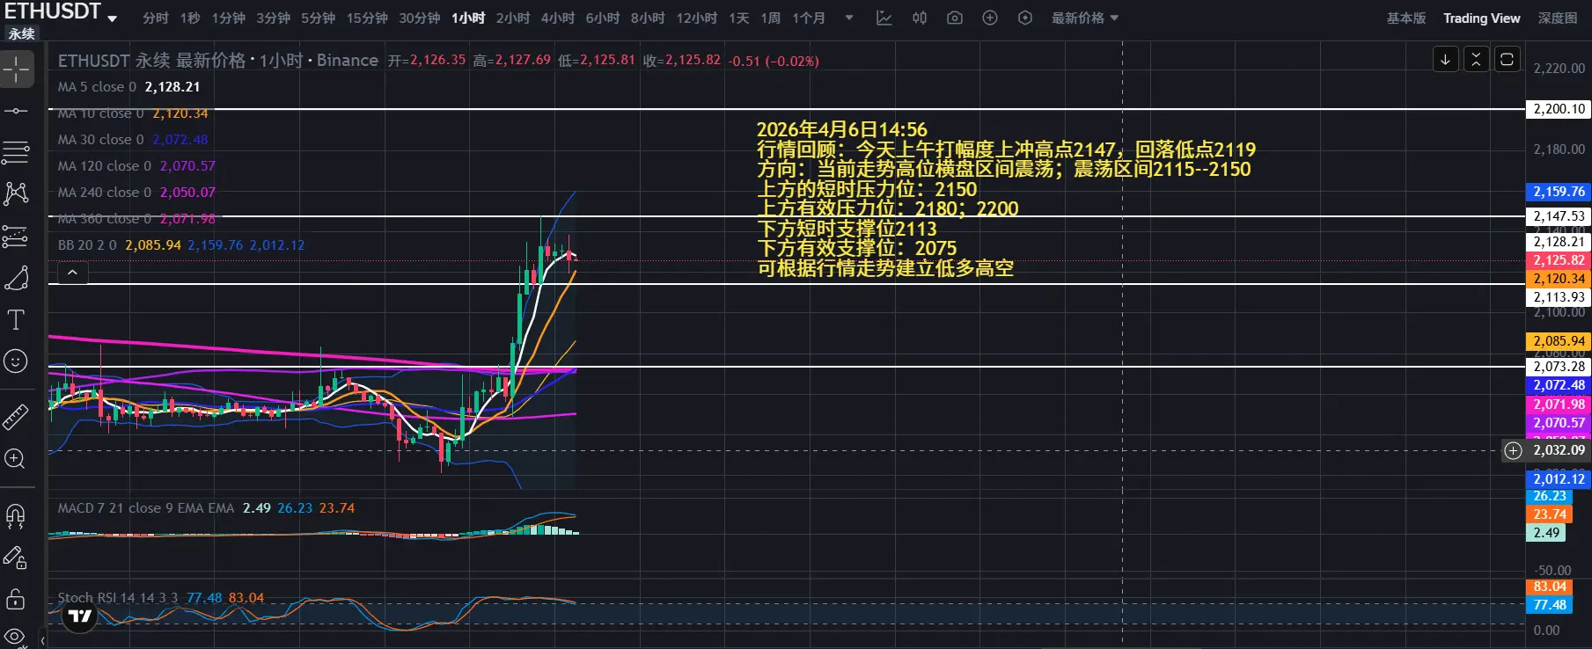Image resolution: width=1592 pixels, height=649 pixels.
Task: Take a chart snapshot with camera icon
Action: 955,18
